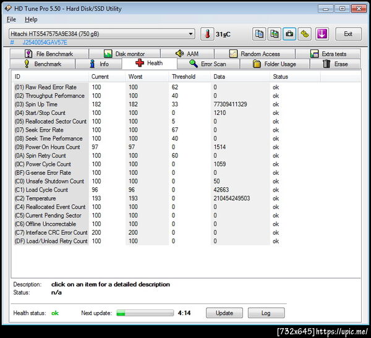This screenshot has height=338, width=371.
Task: Click the camera save screenshot icon
Action: pyautogui.click(x=289, y=34)
